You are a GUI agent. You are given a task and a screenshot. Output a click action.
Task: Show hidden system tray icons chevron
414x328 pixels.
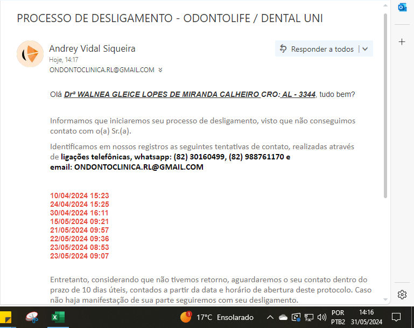pyautogui.click(x=270, y=317)
